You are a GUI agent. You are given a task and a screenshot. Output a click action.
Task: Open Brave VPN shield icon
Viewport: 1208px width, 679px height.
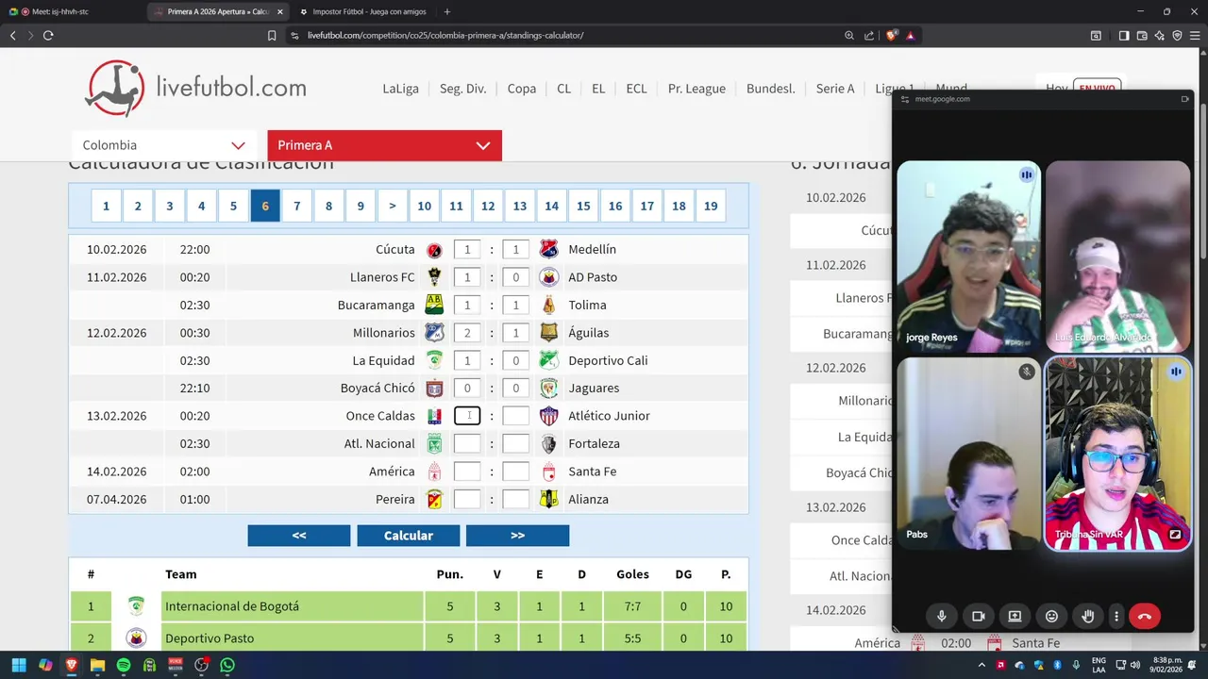coord(1177,36)
